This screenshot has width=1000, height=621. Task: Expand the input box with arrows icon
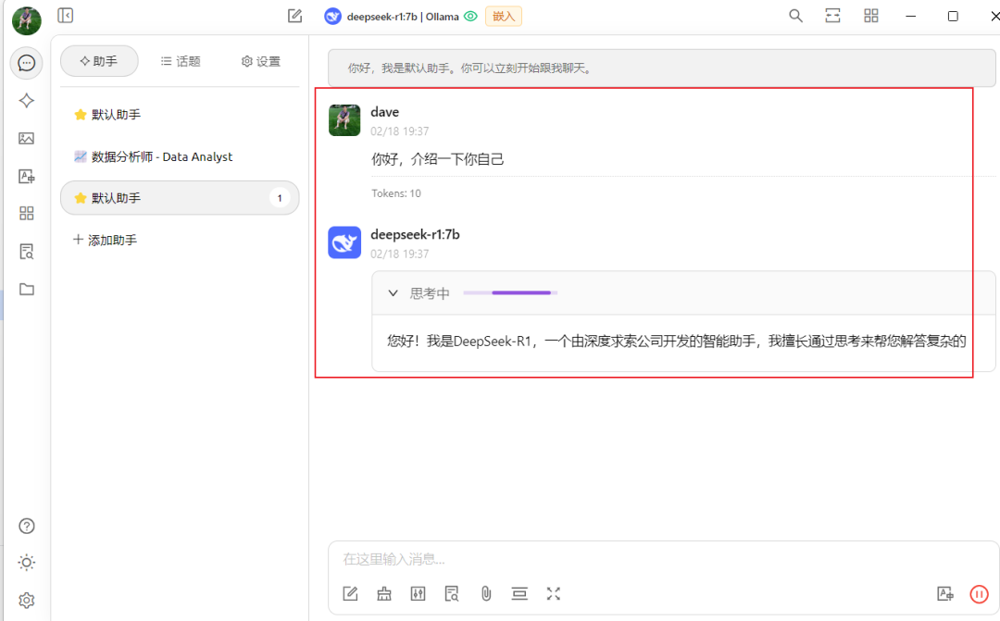[x=554, y=594]
